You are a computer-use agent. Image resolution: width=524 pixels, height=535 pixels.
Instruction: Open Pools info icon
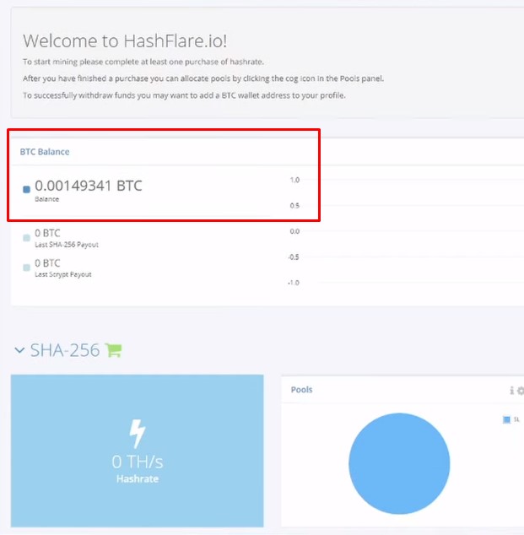(x=511, y=390)
